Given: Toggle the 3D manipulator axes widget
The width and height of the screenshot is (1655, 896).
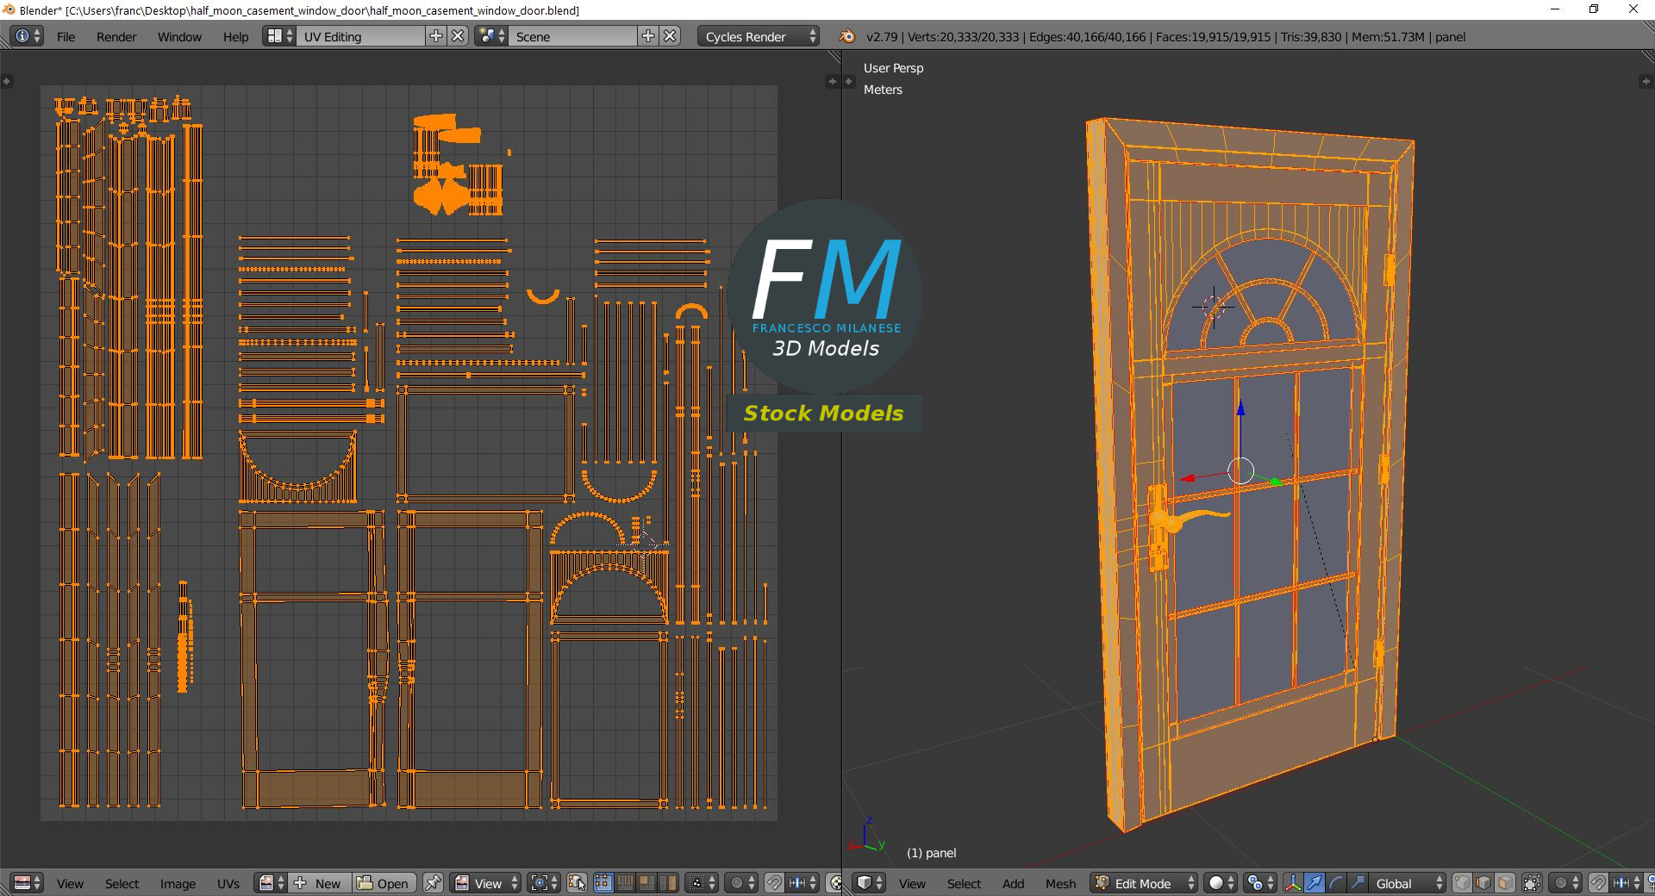Looking at the screenshot, I should click(1293, 883).
